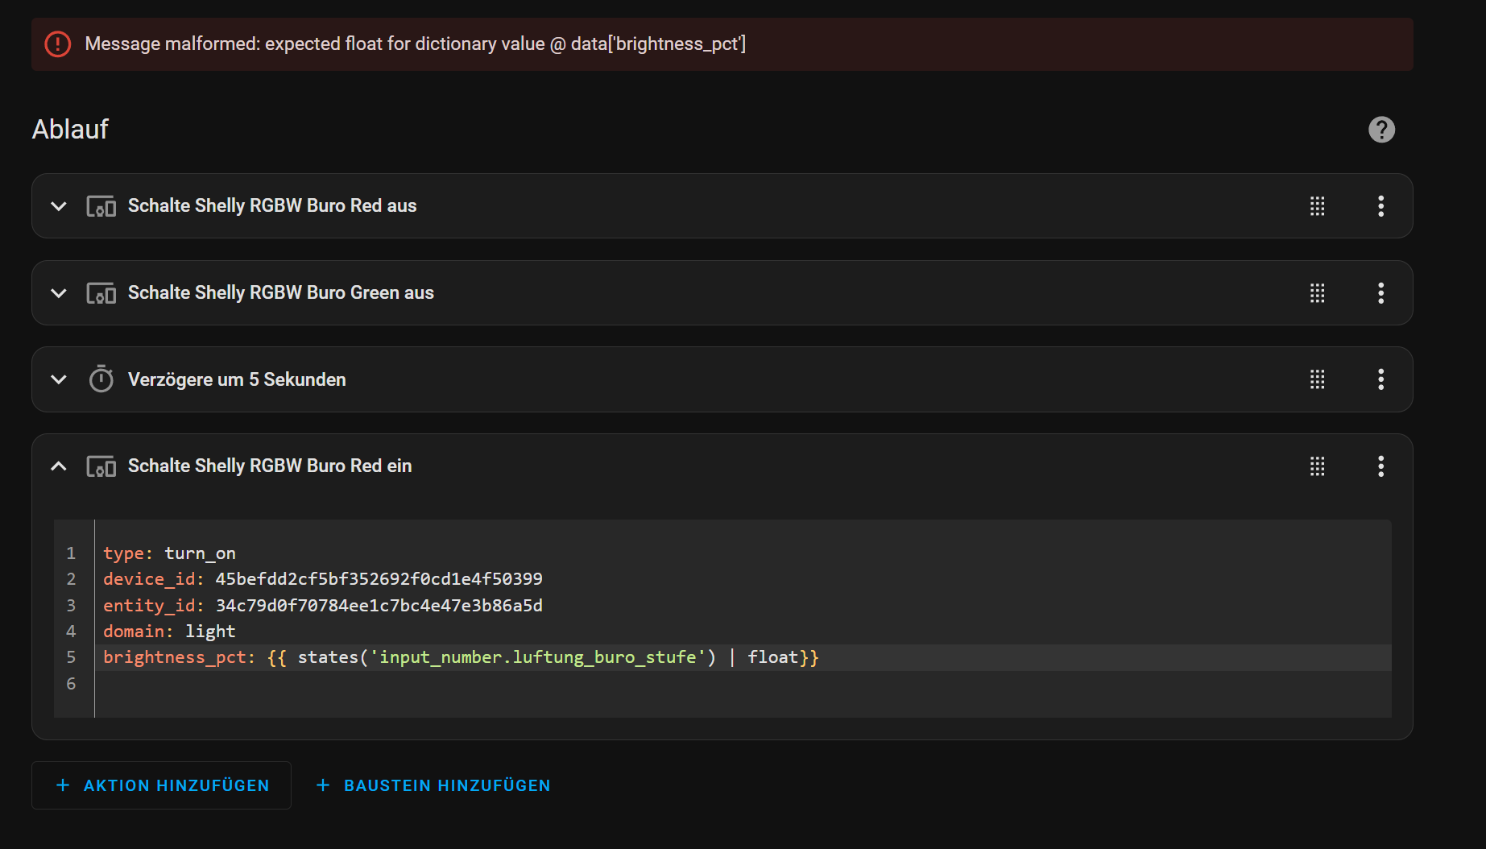1486x849 pixels.
Task: Click drag handle of Buro Red ein action
Action: (x=1317, y=466)
